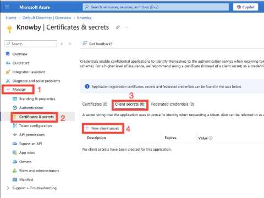This screenshot has height=198, width=264.
Task: Click the Integration assistant rocket icon
Action: pyautogui.click(x=8, y=72)
